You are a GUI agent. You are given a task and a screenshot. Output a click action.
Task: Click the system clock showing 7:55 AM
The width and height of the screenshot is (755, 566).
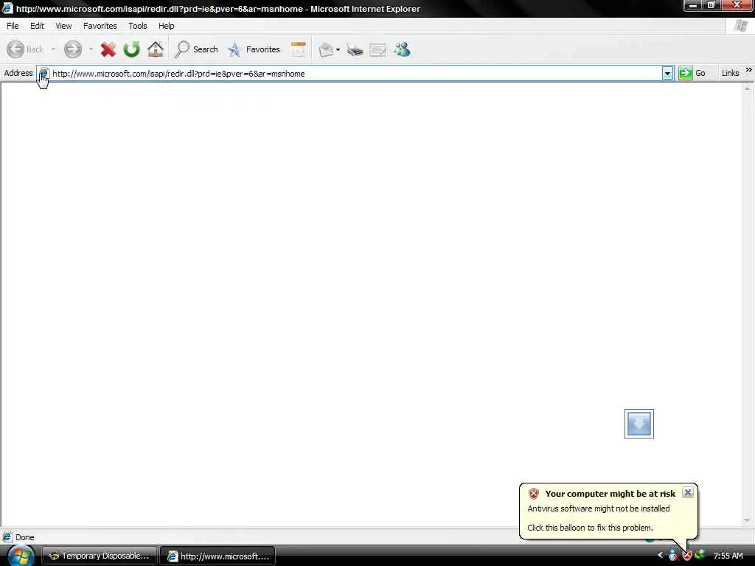tap(728, 556)
